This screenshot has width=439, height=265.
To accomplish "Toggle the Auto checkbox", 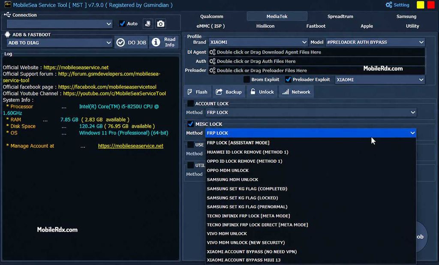I will (x=122, y=24).
